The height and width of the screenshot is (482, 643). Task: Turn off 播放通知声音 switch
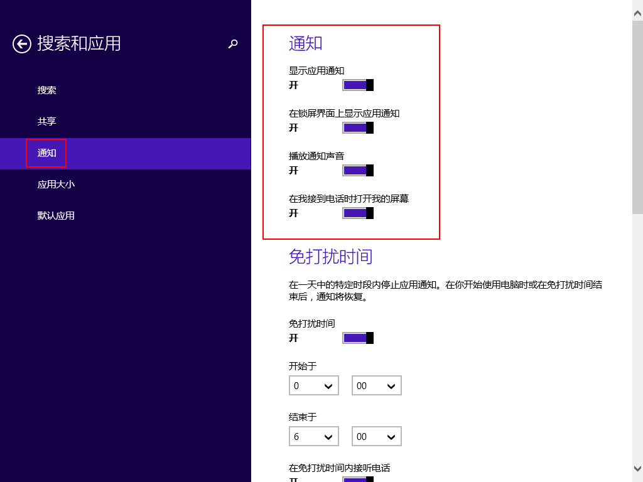click(358, 171)
